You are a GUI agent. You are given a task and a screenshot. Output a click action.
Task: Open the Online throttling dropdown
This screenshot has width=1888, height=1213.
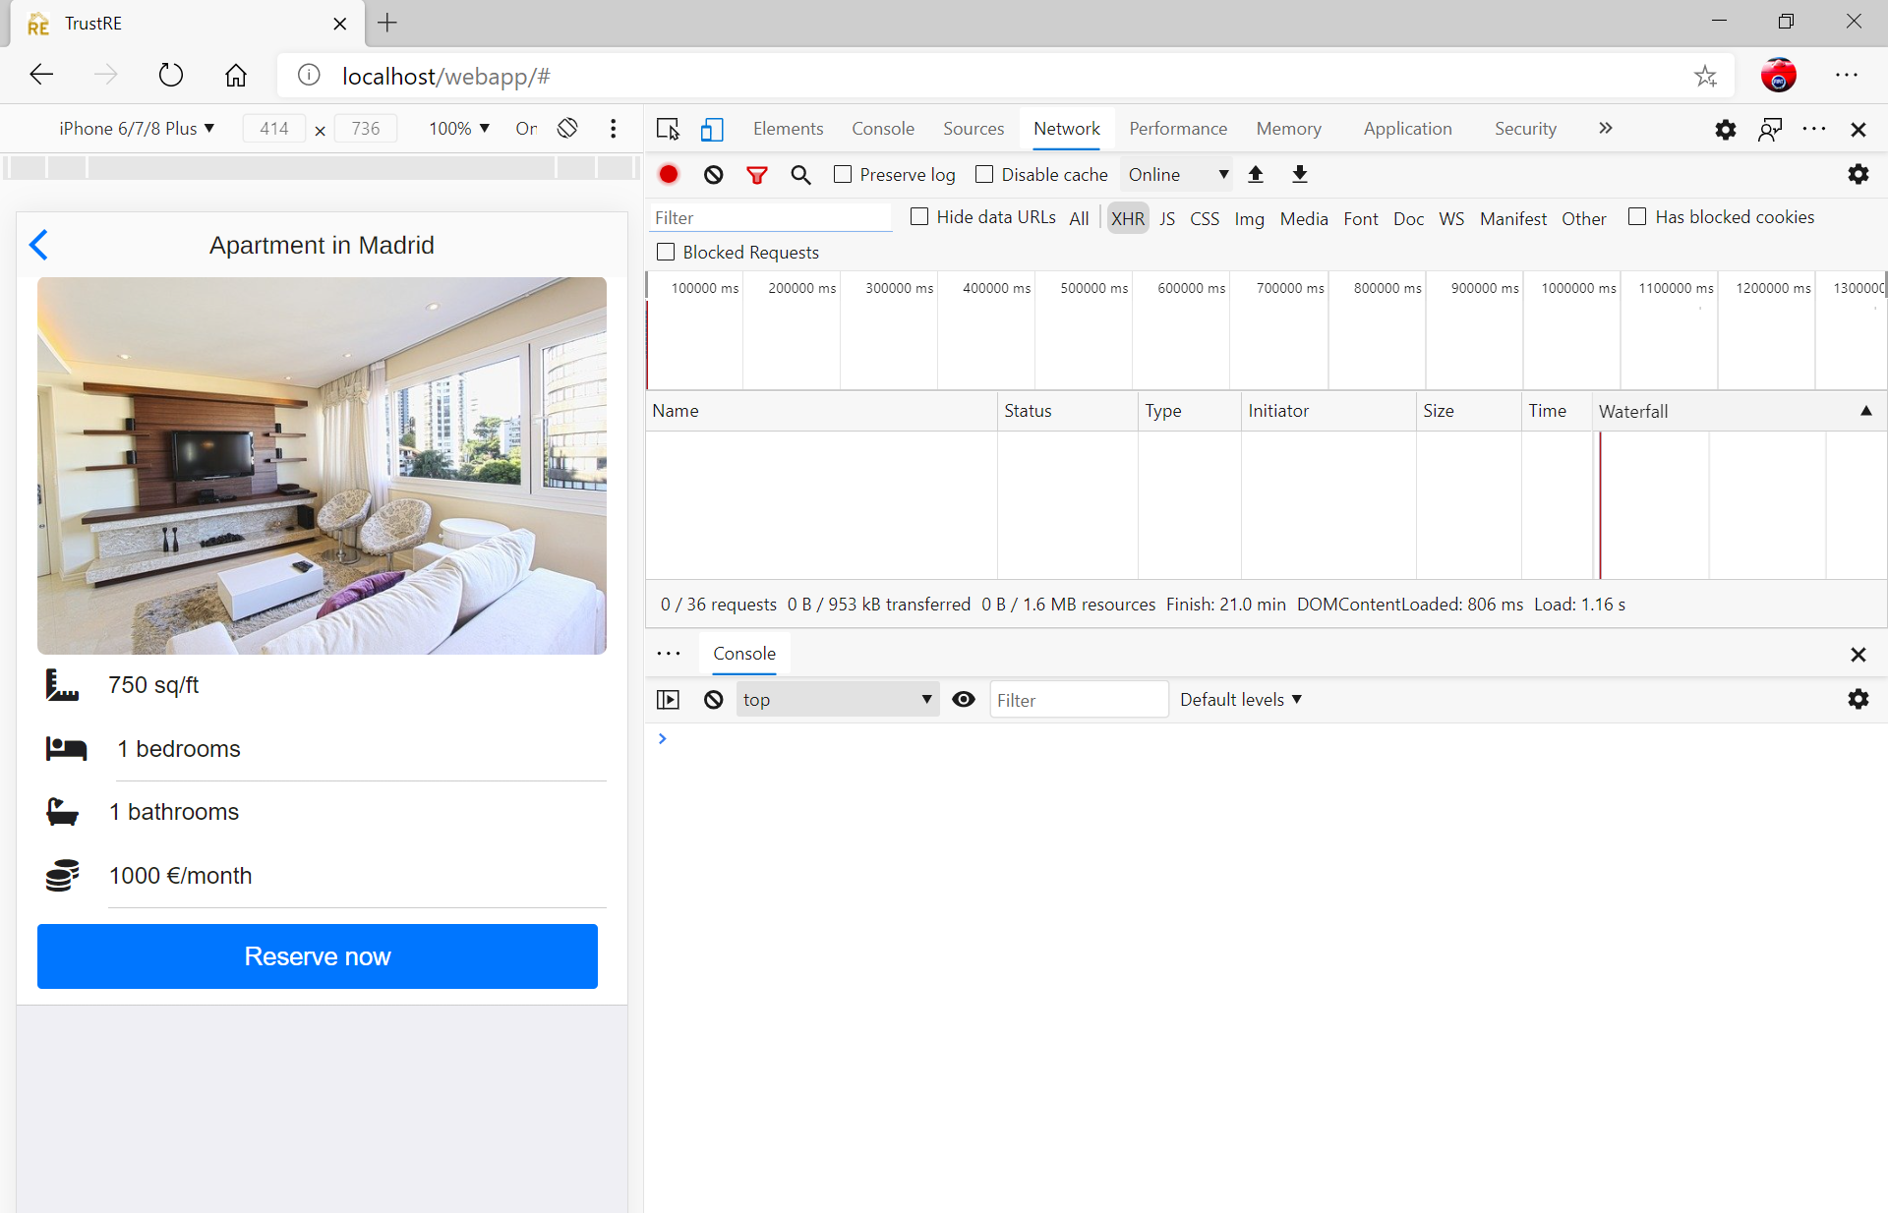click(1177, 175)
